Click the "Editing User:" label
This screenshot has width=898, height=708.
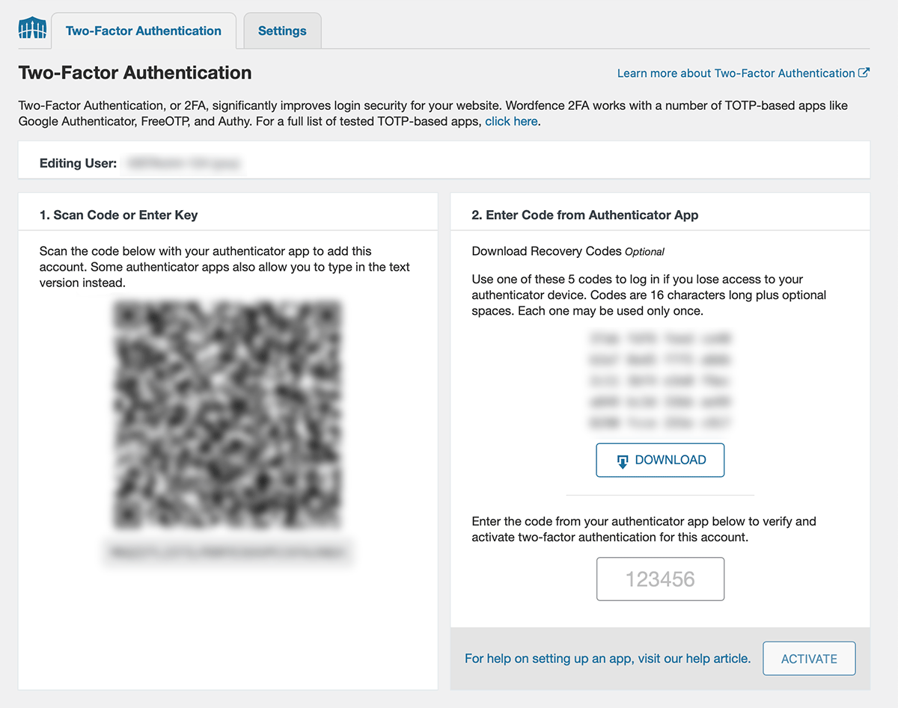coord(78,163)
